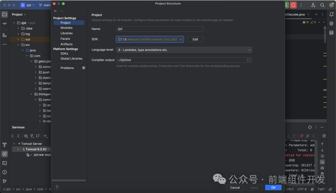336x193 pixels.
Task: Collapse the src folder
Action: [x=18, y=45]
